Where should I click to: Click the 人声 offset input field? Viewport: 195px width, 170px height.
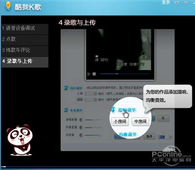pyautogui.click(x=90, y=93)
